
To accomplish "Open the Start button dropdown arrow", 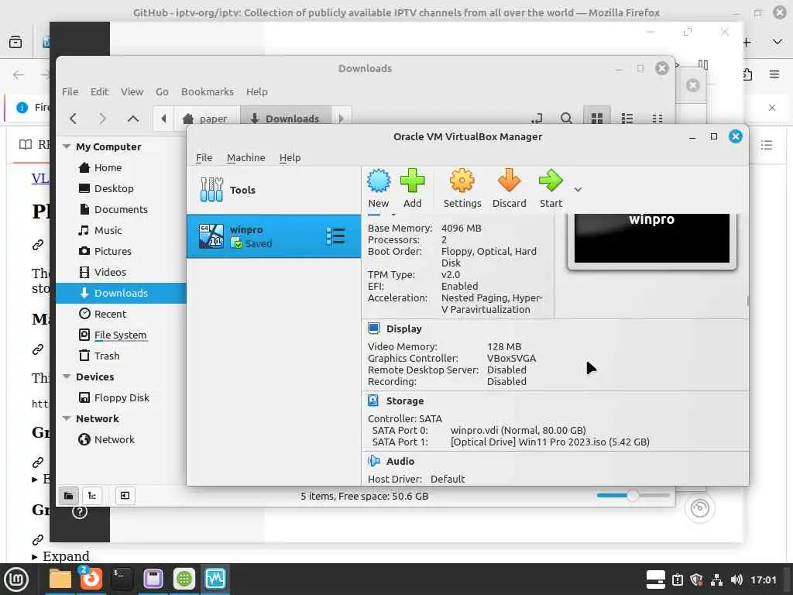I will tap(578, 190).
